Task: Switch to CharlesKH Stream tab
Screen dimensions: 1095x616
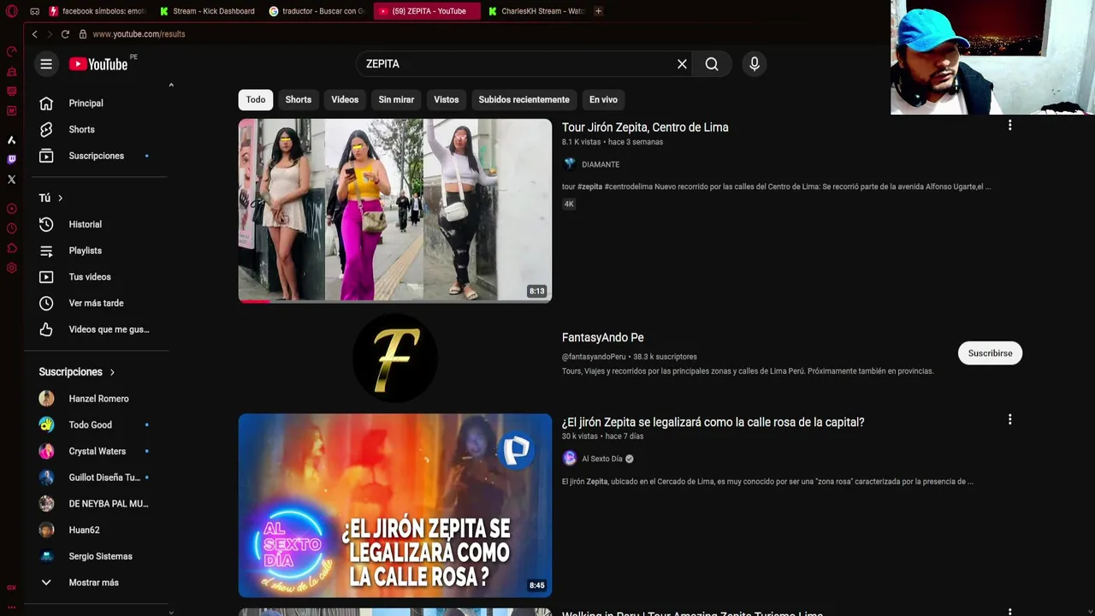Action: coord(536,11)
